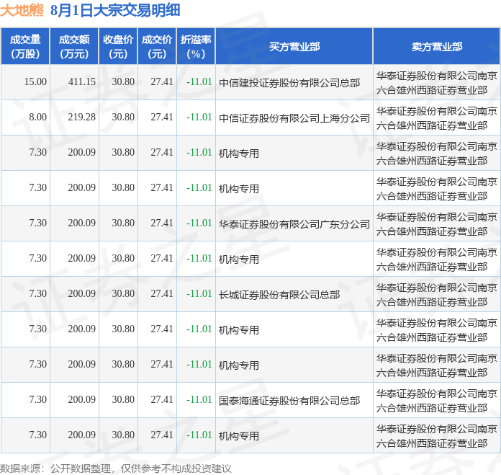The image size is (501, 475).
Task: Click the -11.01 discount in the 15.00 row
Action: pos(199,82)
